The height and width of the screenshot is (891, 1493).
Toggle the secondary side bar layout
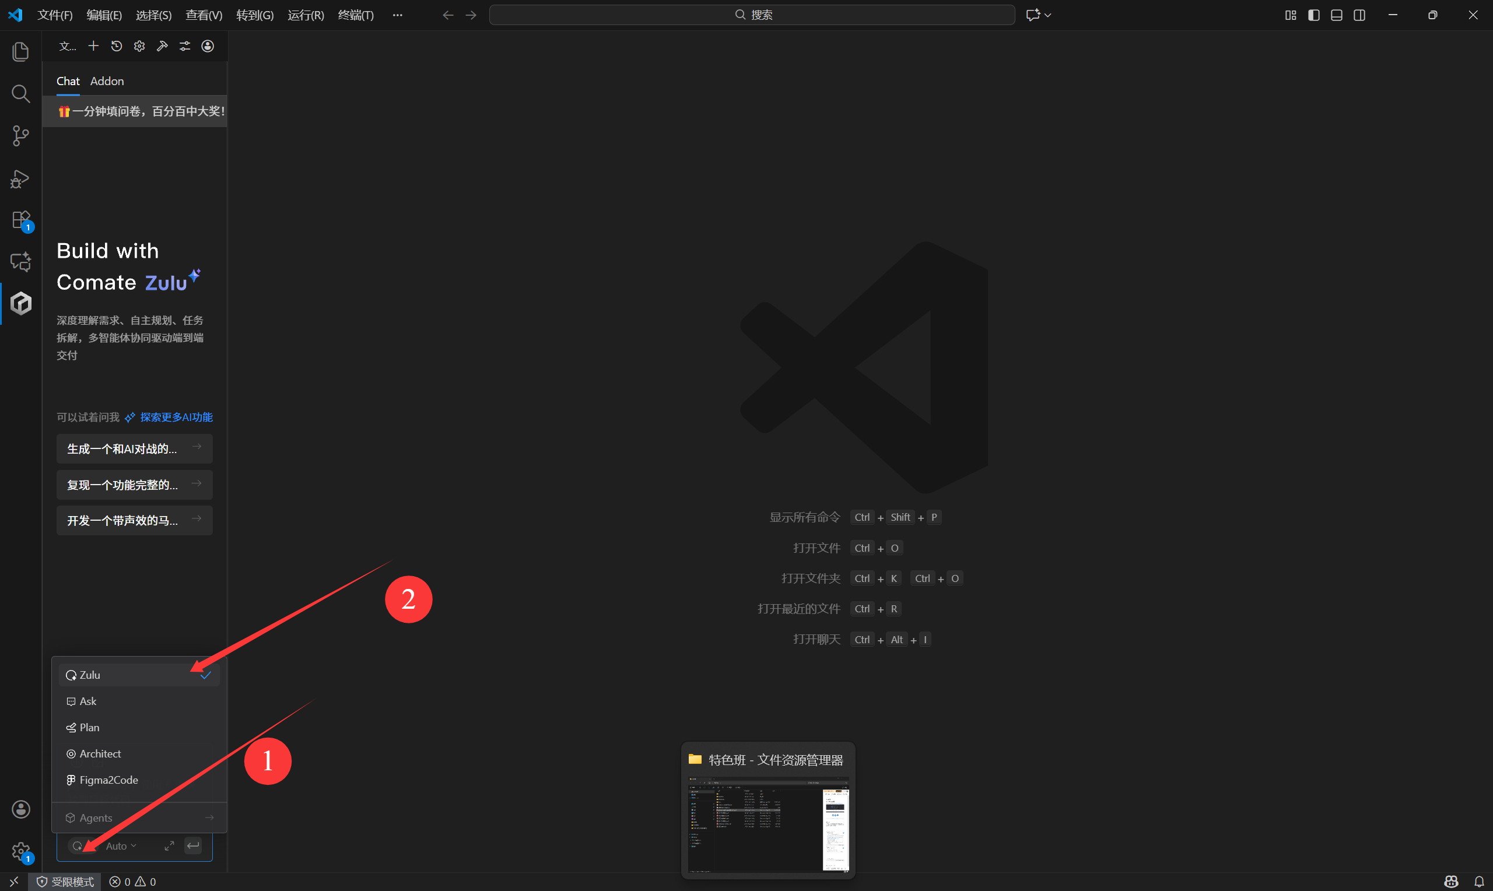coord(1359,15)
